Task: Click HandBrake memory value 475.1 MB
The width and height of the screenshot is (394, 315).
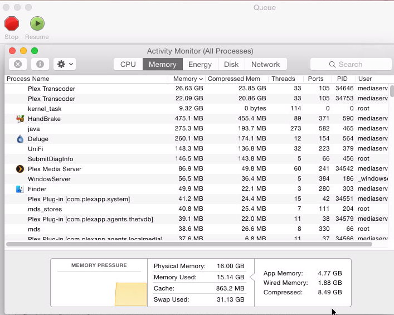Action: [189, 118]
